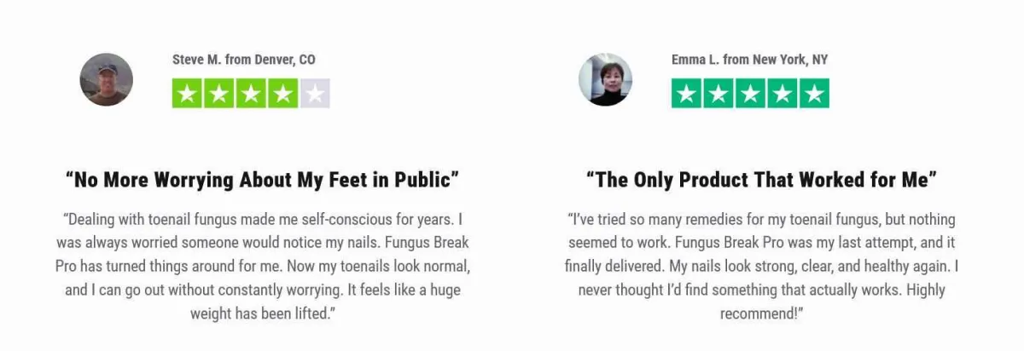This screenshot has width=1024, height=351.
Task: Click the second star in Emma's rating
Action: point(719,94)
